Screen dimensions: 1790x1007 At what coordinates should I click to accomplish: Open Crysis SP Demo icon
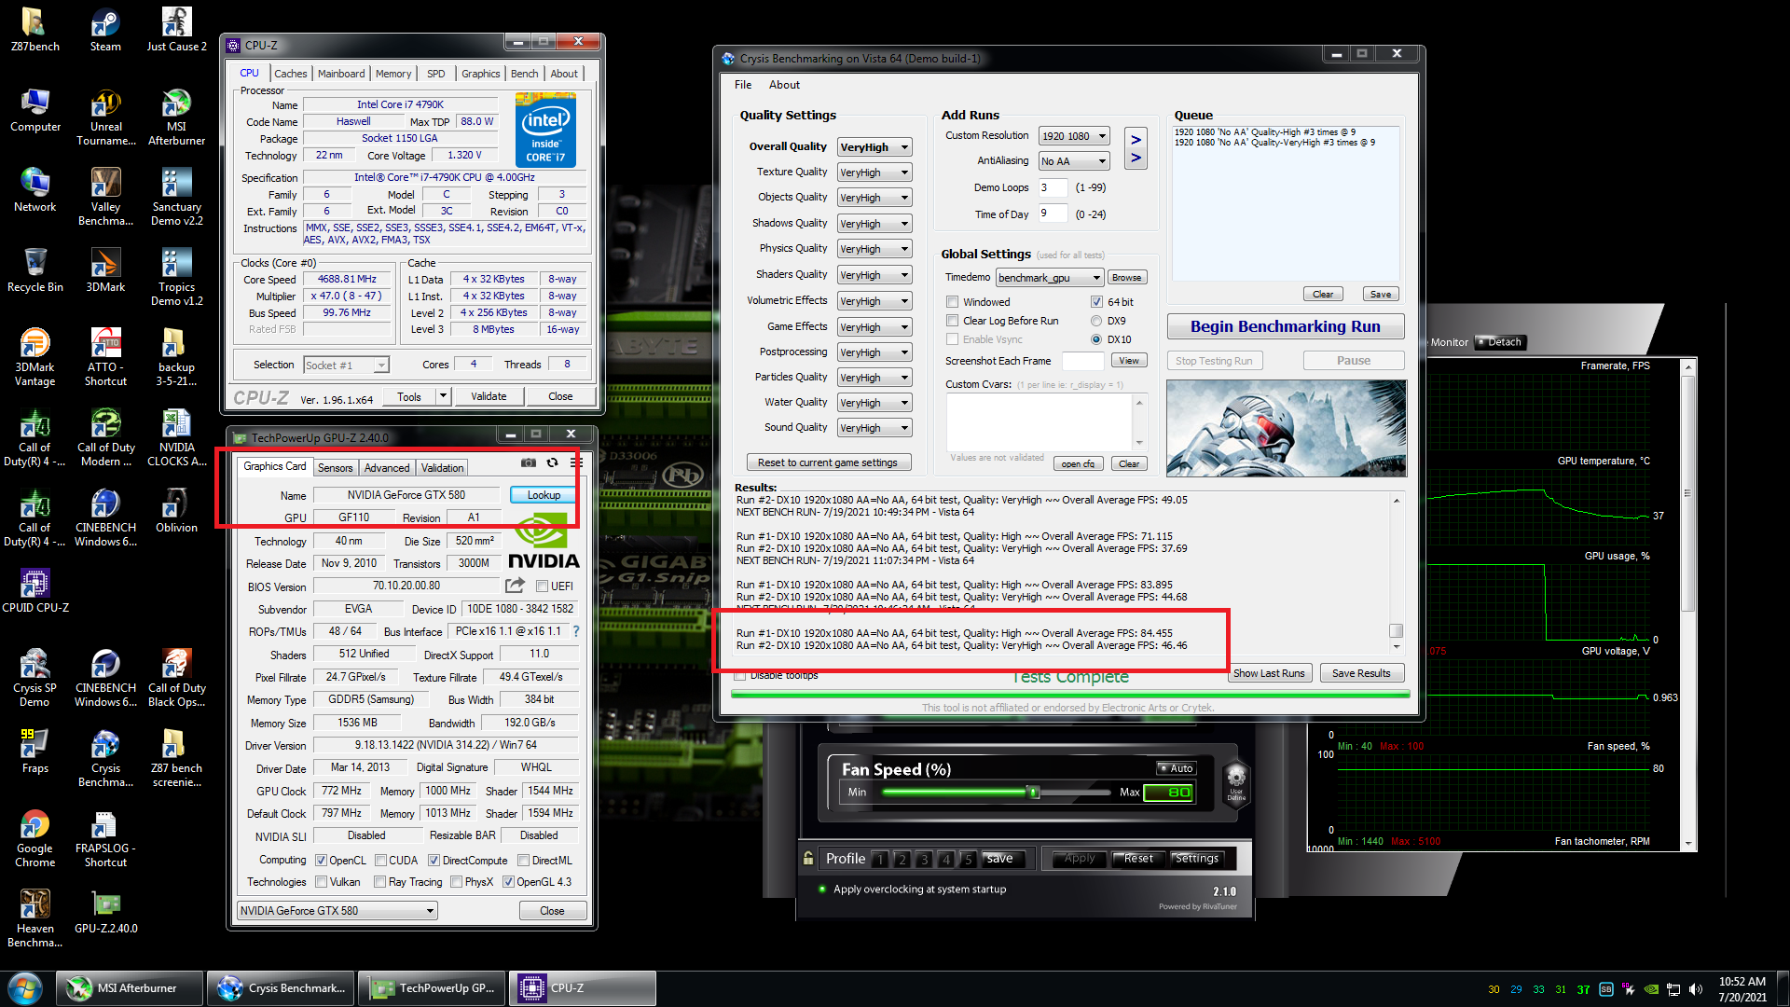(34, 679)
